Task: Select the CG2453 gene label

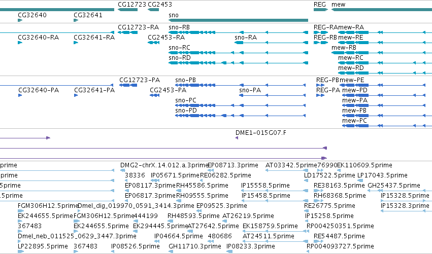Action: click(160, 5)
